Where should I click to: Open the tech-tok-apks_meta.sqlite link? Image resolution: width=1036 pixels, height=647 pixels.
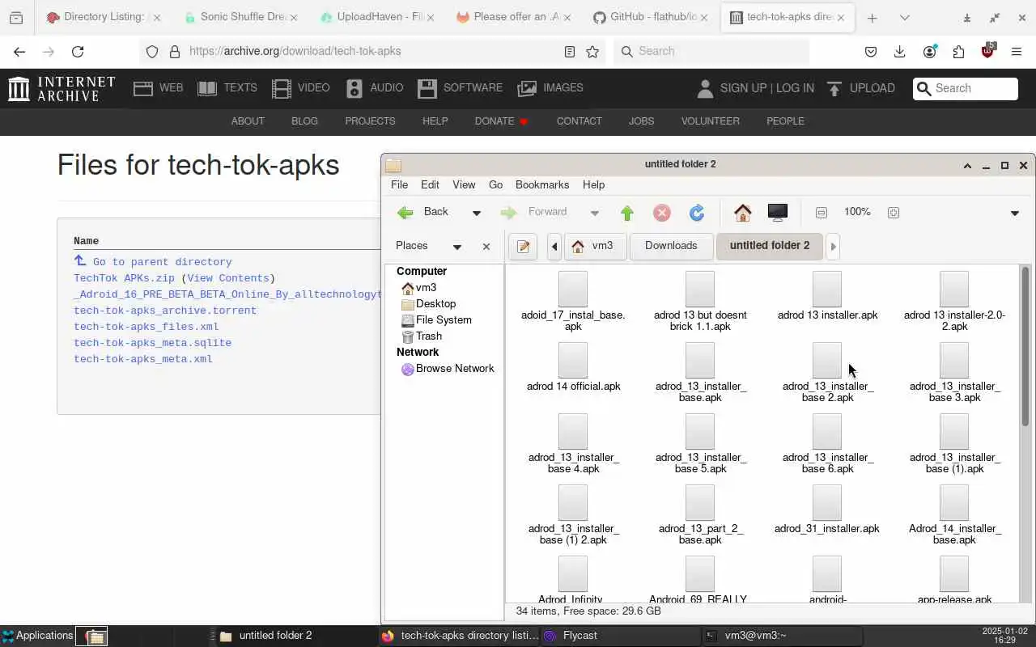[152, 343]
